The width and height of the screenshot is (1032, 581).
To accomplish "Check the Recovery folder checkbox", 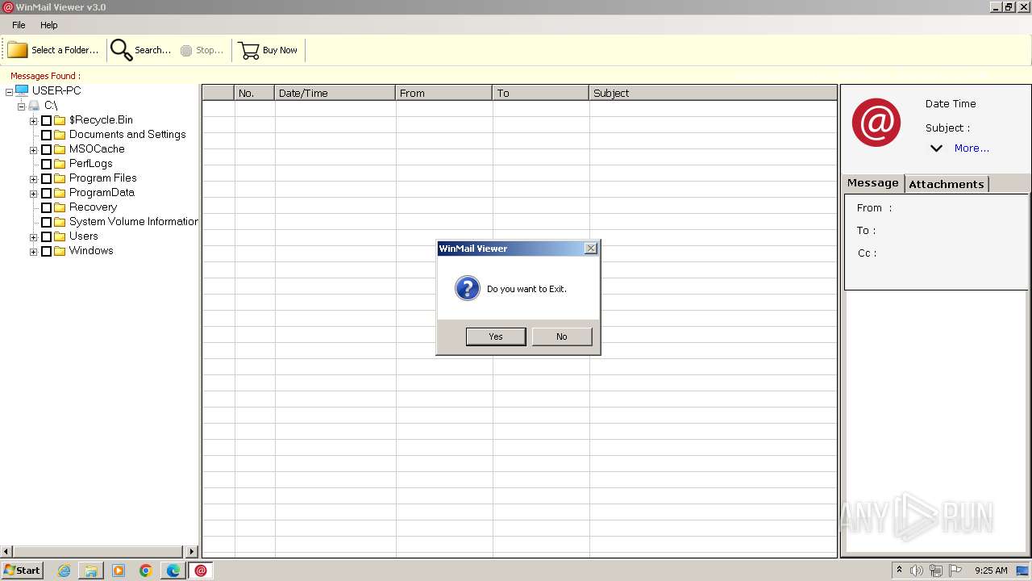I will point(46,208).
